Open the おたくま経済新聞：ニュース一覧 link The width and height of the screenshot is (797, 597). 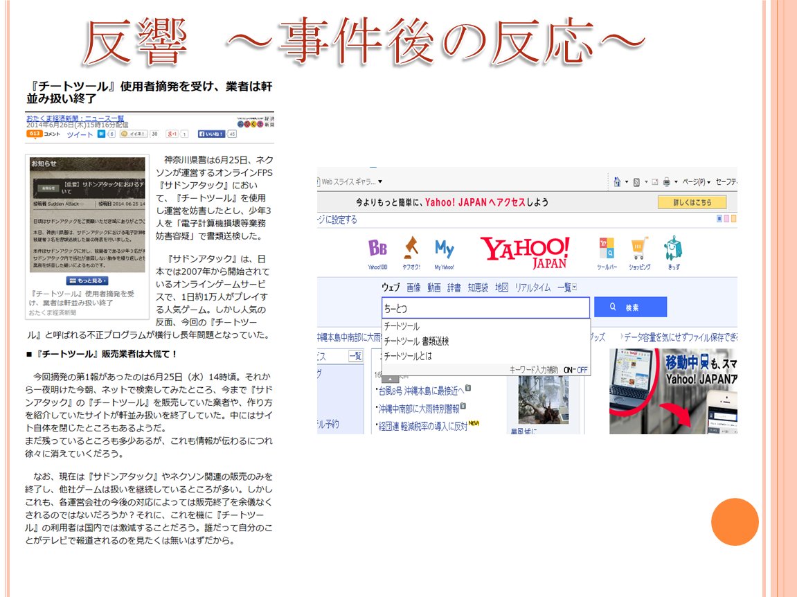pyautogui.click(x=75, y=118)
